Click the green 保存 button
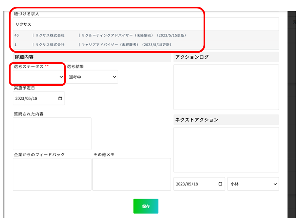Image resolution: width=299 pixels, height=223 pixels. (146, 206)
